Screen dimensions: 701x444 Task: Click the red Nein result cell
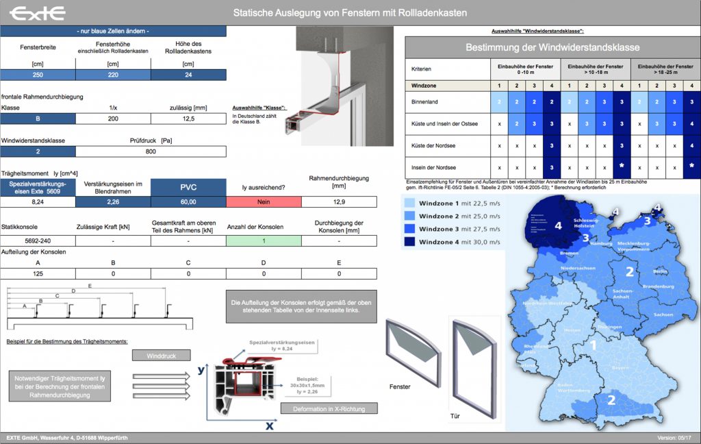point(264,201)
